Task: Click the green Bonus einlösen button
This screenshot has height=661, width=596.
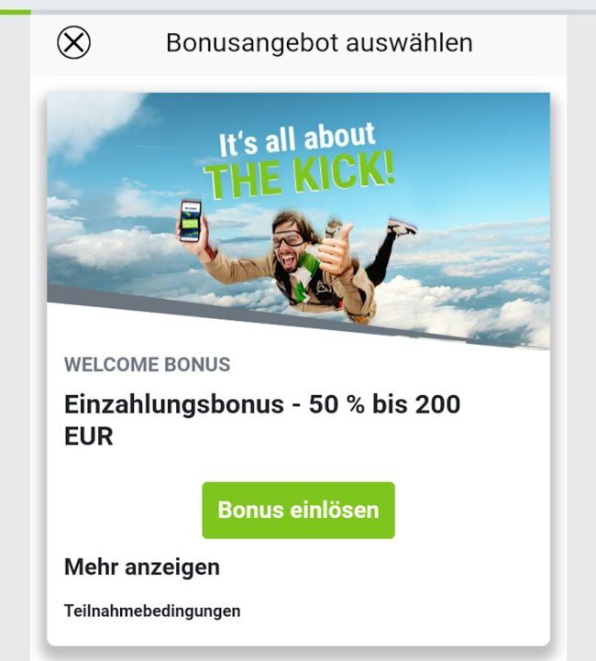Action: click(x=298, y=510)
